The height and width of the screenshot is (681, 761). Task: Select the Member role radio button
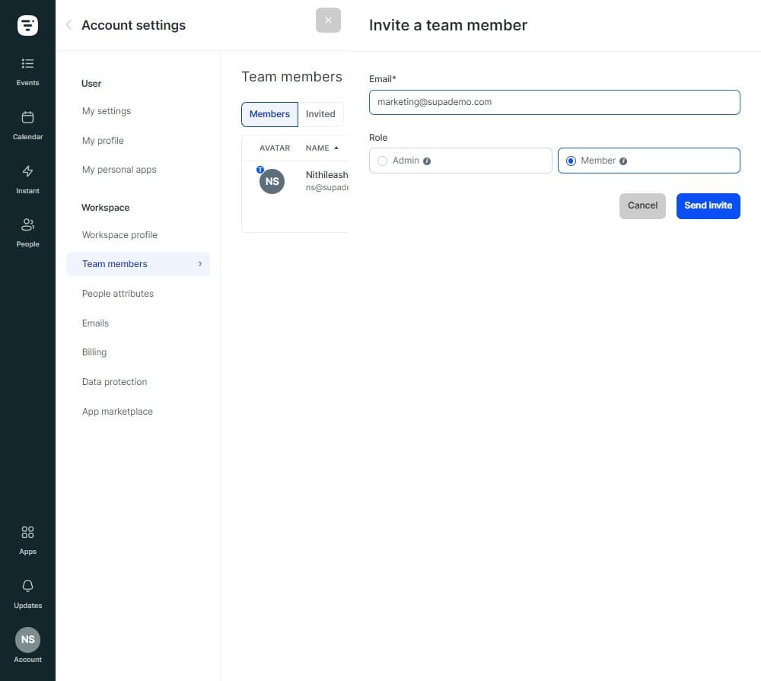point(570,161)
